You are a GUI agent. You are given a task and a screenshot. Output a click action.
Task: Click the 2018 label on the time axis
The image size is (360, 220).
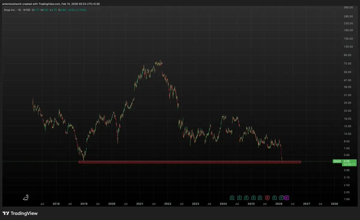(56, 203)
